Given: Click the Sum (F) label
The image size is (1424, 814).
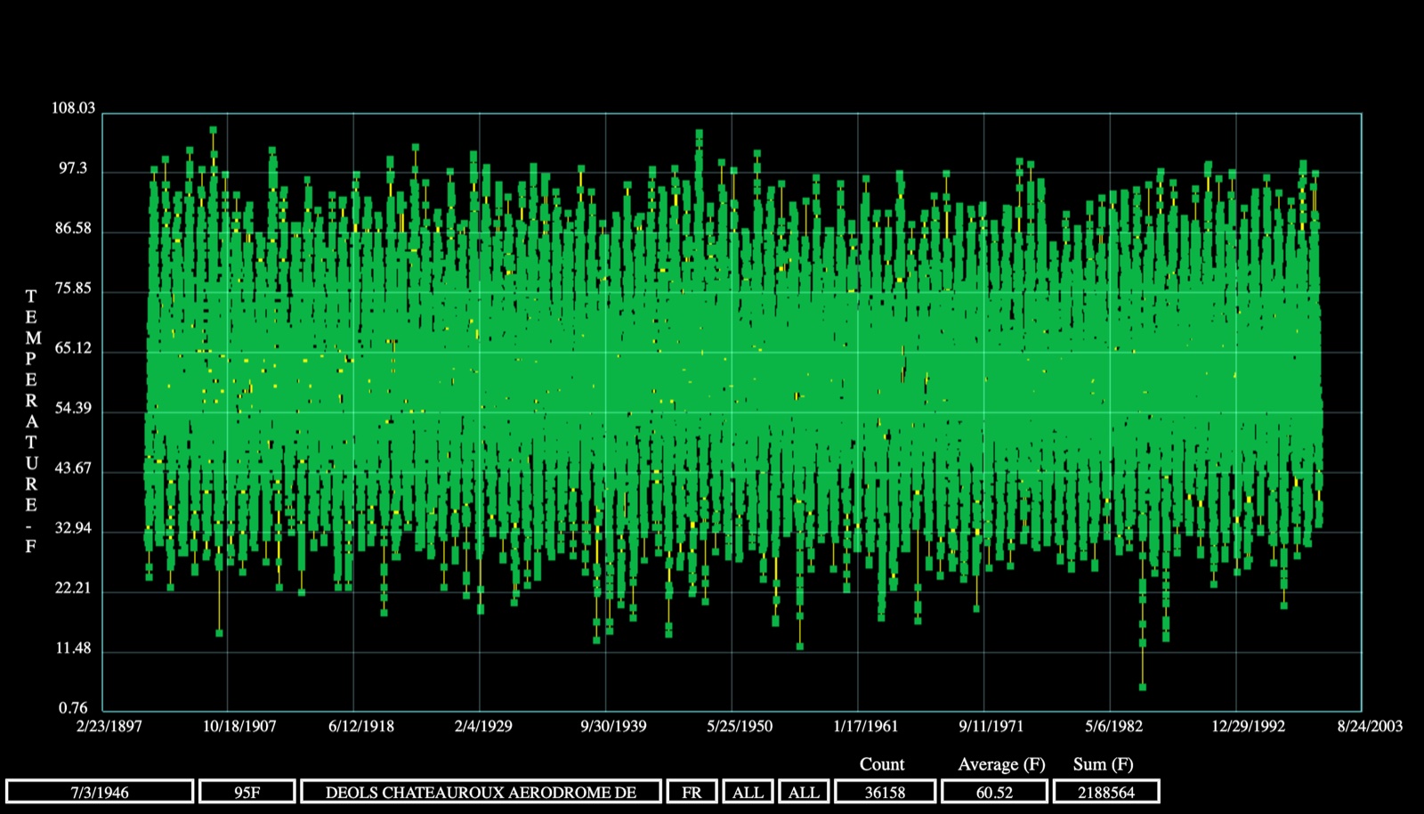Looking at the screenshot, I should [x=1104, y=764].
